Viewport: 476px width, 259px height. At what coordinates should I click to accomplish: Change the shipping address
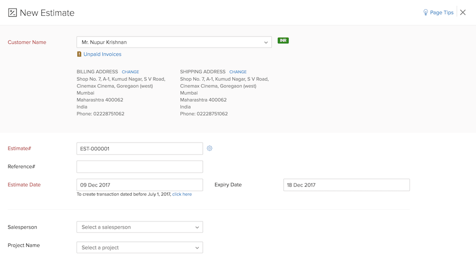238,72
